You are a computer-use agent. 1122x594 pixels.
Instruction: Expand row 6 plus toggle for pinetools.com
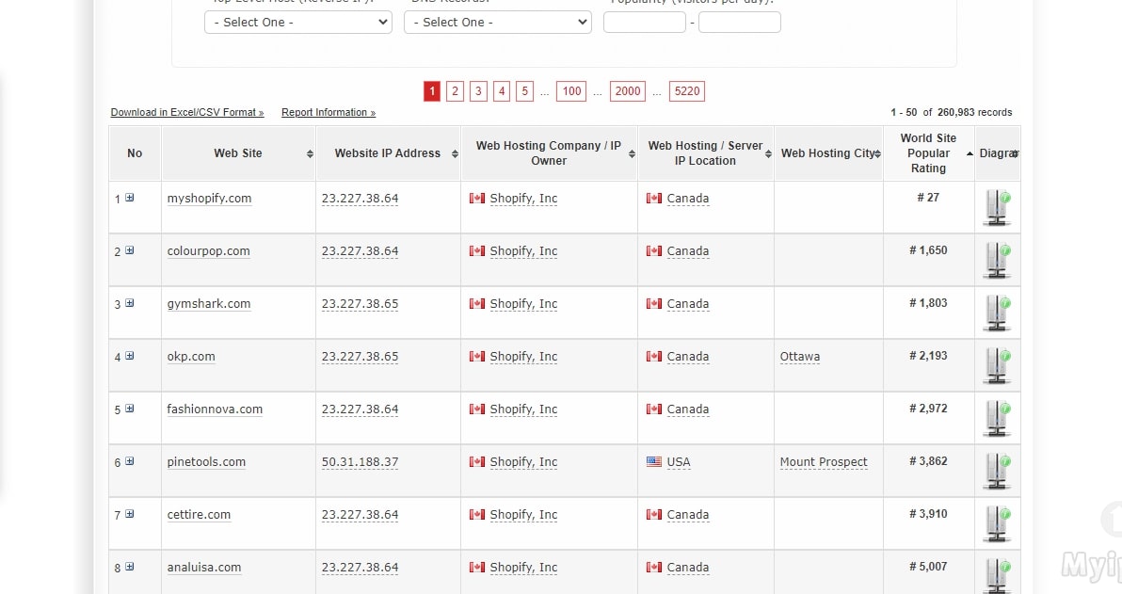point(130,461)
